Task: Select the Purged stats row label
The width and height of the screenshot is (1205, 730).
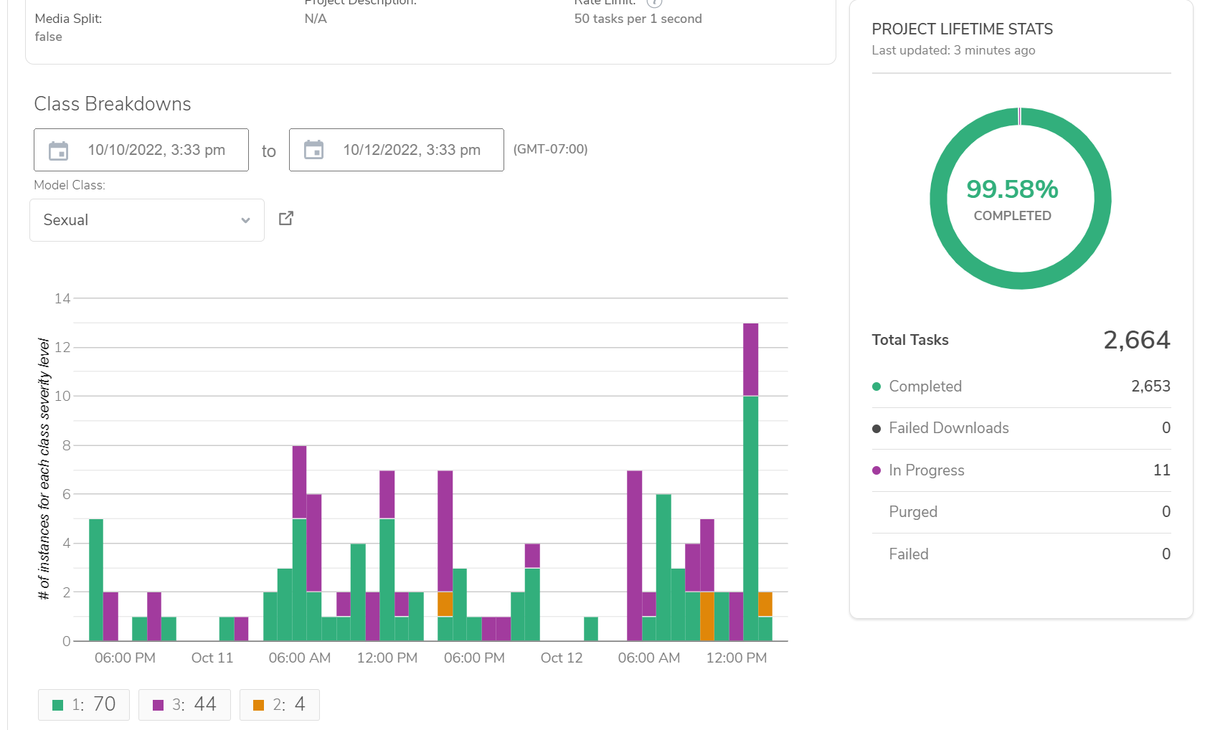Action: (x=912, y=512)
